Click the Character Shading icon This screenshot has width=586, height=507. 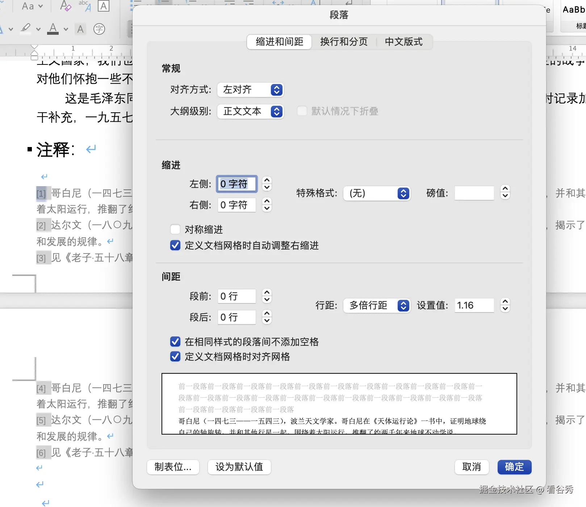(80, 29)
